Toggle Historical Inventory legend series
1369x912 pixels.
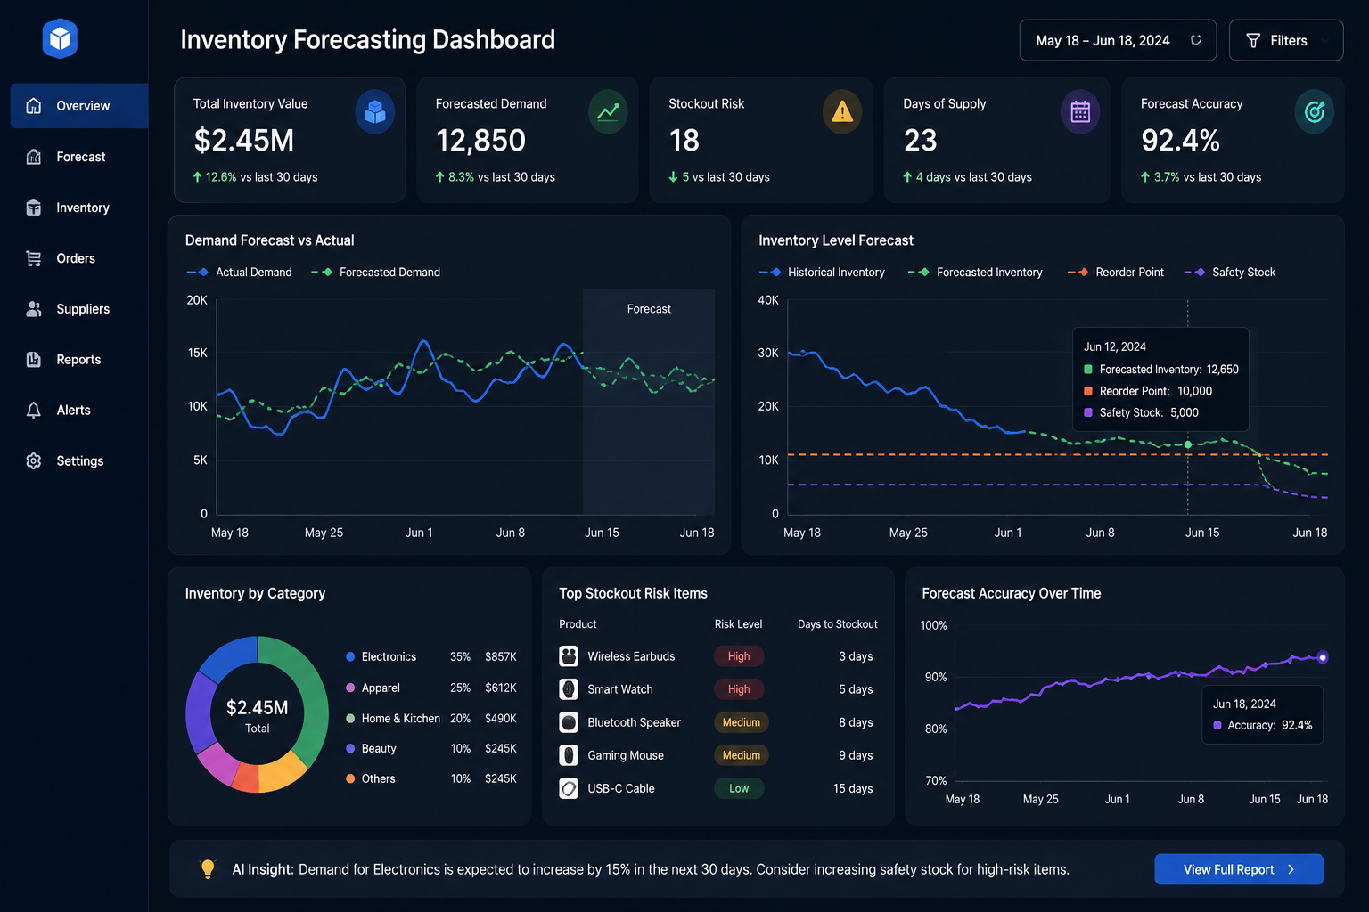(x=822, y=273)
